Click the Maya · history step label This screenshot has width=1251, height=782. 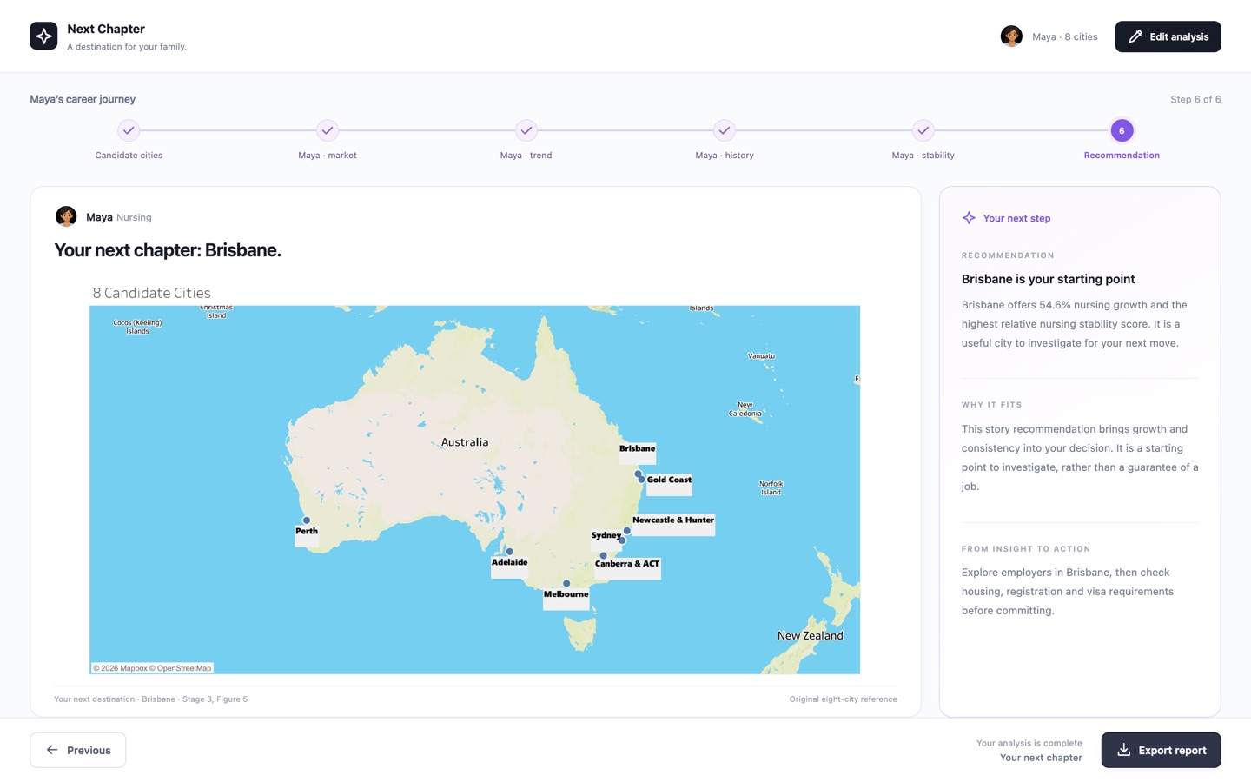click(x=725, y=156)
